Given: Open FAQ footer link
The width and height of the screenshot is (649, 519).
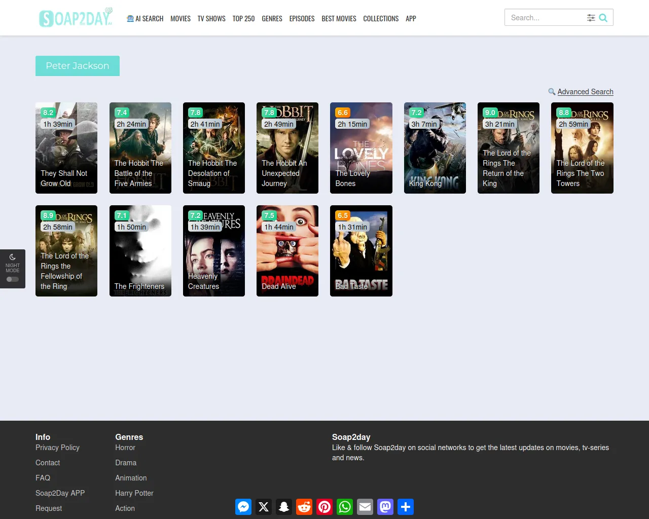Looking at the screenshot, I should [x=43, y=478].
